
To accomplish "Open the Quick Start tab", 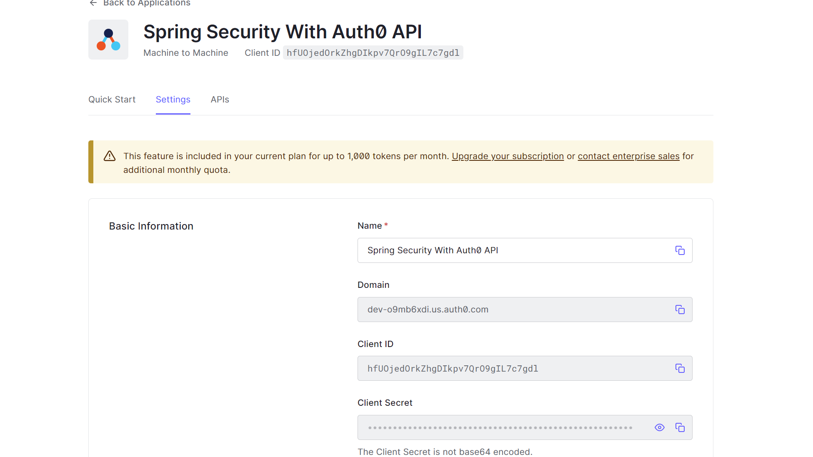I will [x=112, y=100].
